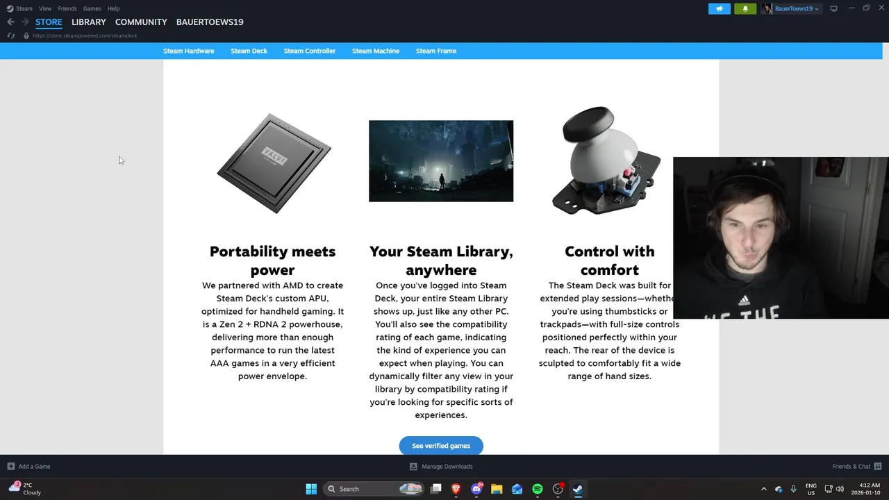Open the Steam Frame nav link

click(436, 51)
